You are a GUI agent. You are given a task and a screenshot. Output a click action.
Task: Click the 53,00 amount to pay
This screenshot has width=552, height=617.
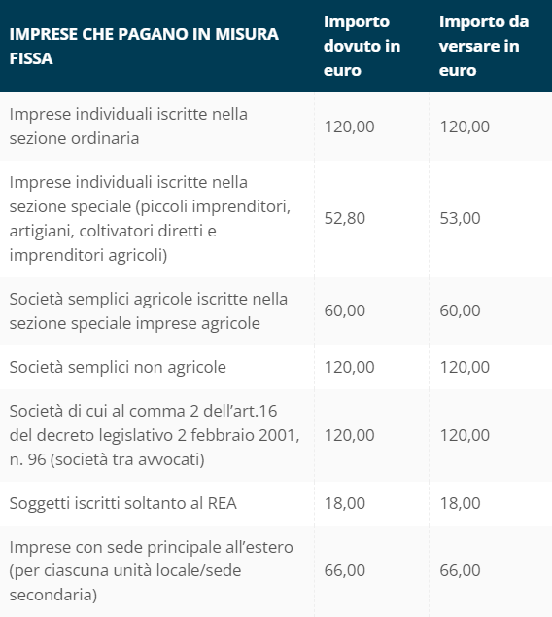pyautogui.click(x=460, y=218)
